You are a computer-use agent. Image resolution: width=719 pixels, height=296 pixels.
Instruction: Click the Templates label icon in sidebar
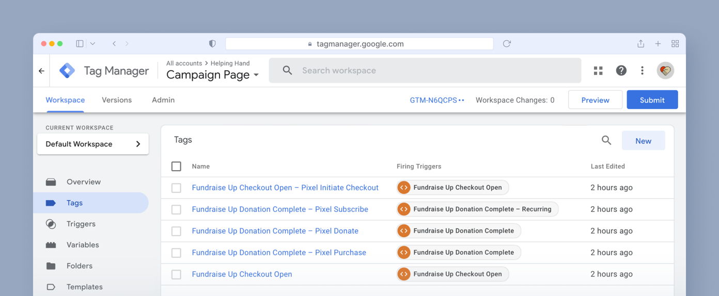[51, 287]
